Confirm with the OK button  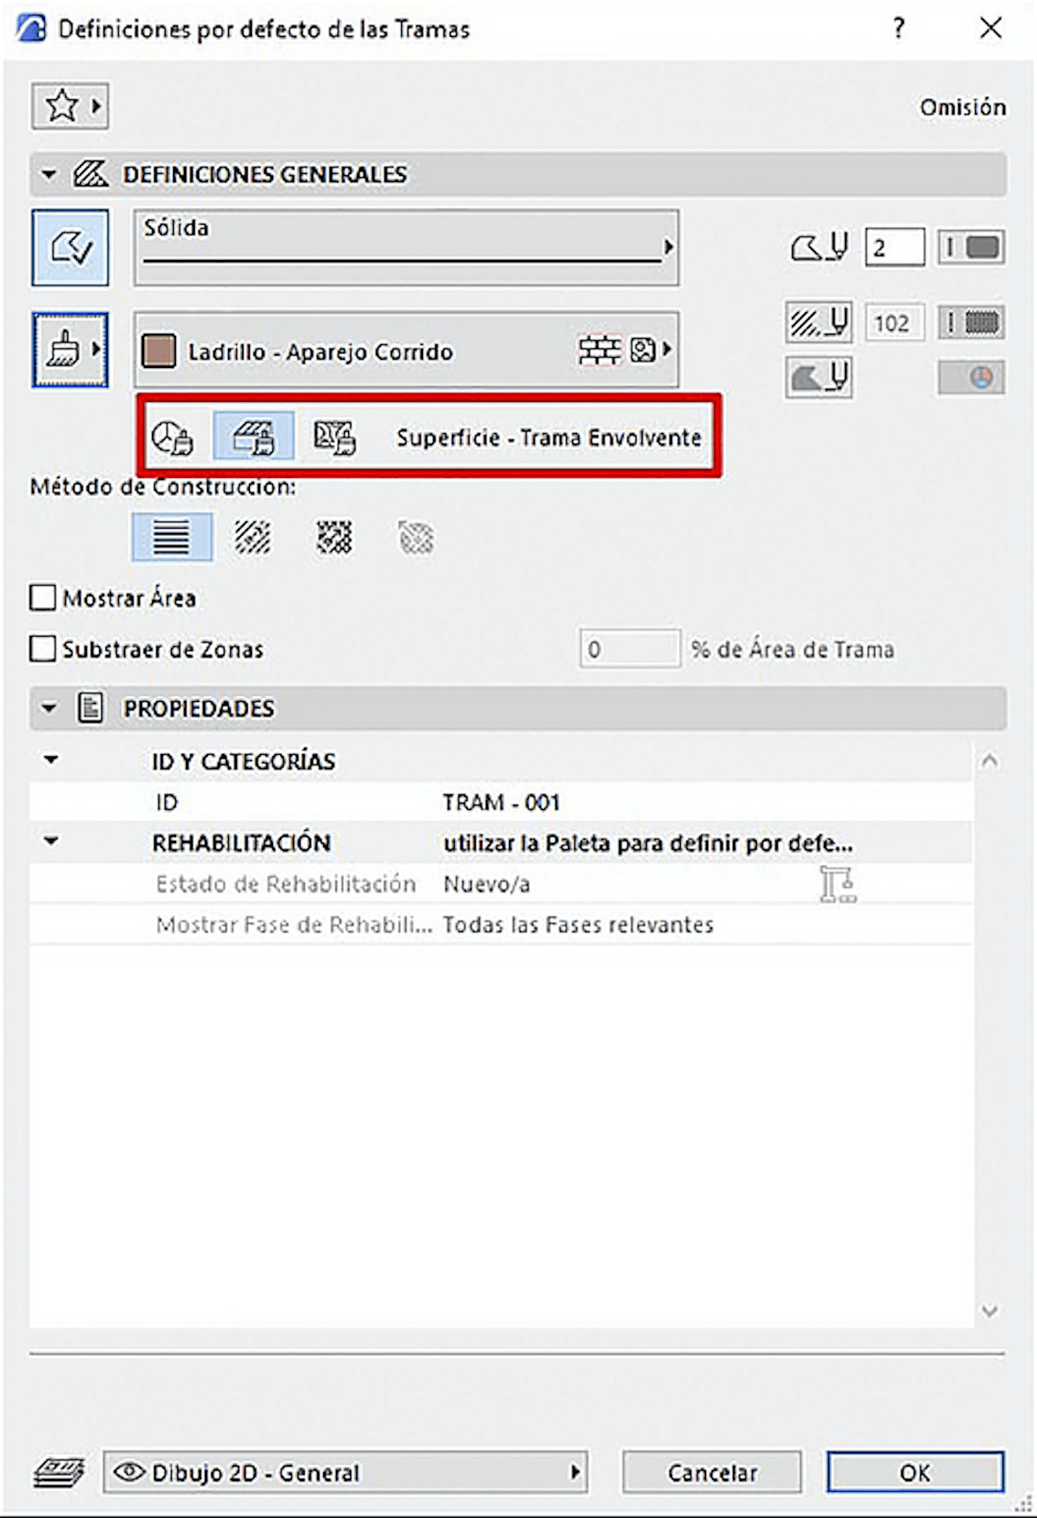point(915,1472)
